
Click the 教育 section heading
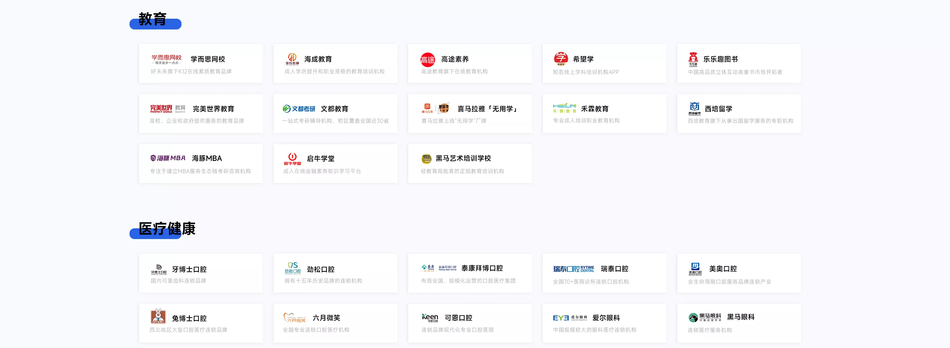click(x=153, y=19)
